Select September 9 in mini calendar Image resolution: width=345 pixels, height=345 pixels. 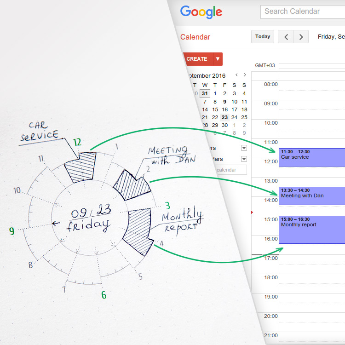coord(224,102)
